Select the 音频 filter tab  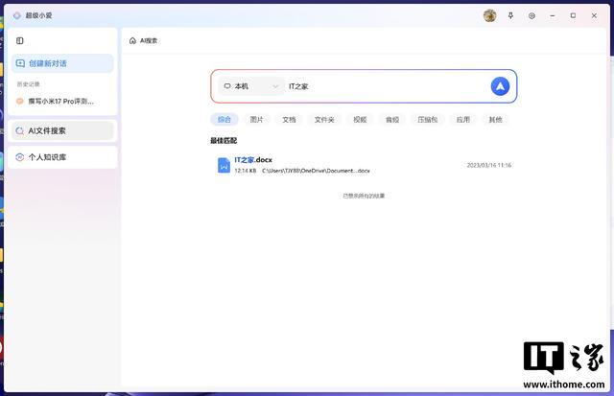click(392, 119)
